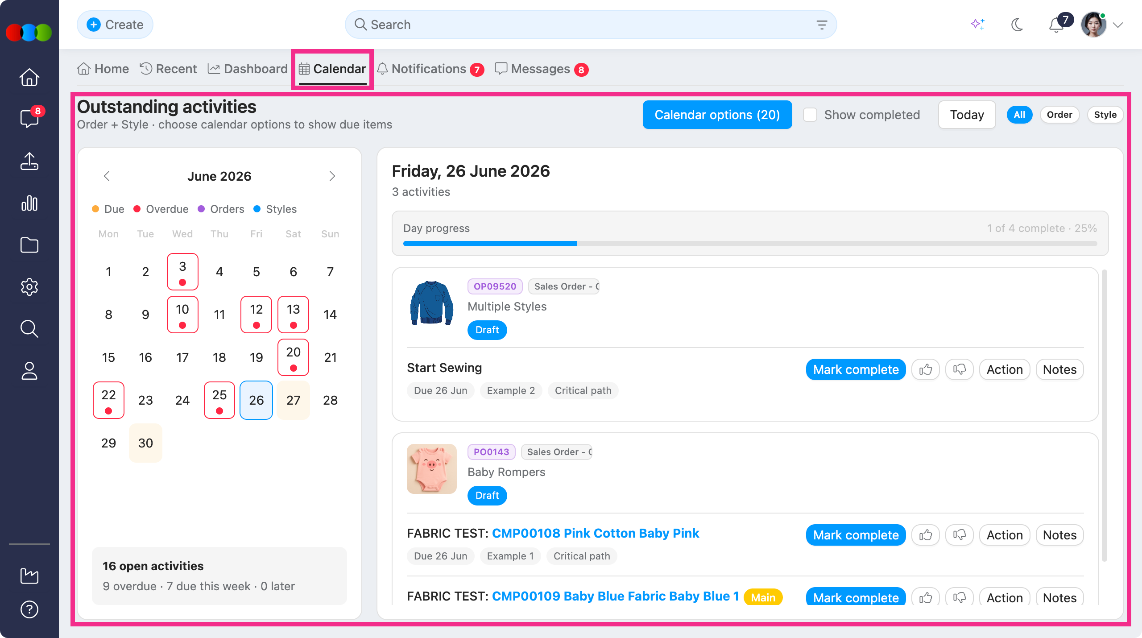Open the bar chart reports sidebar icon

click(29, 203)
